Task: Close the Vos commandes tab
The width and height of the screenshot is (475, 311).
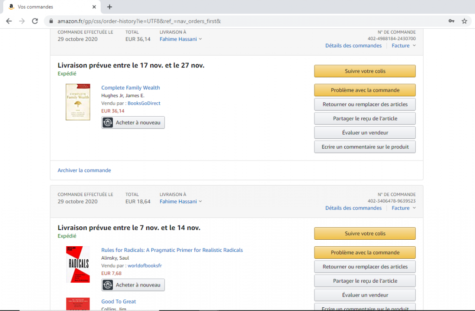Action: tap(94, 7)
